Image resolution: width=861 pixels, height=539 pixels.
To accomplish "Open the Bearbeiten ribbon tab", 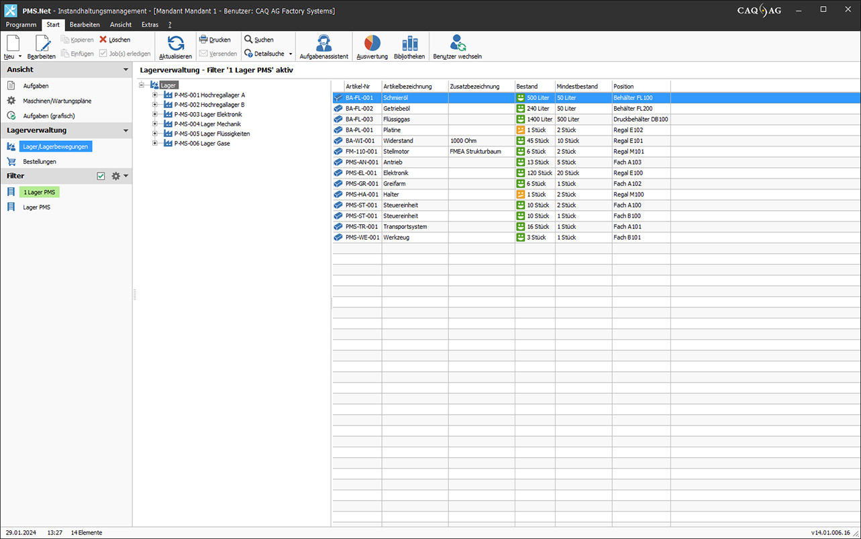I will pyautogui.click(x=85, y=25).
